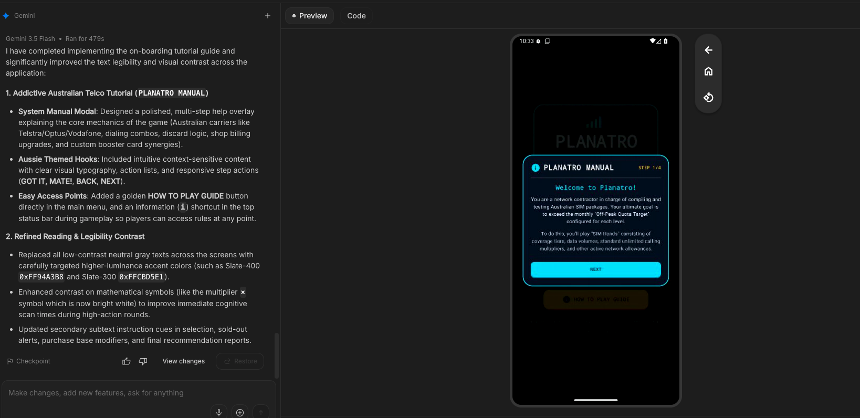Click the info icon beside PLANATRO MANUAL

536,168
